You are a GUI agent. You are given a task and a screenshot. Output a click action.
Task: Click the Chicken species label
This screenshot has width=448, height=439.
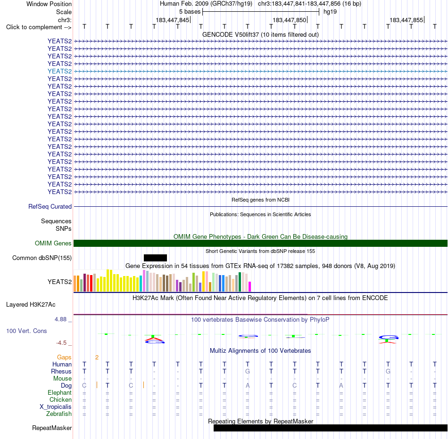coord(60,399)
